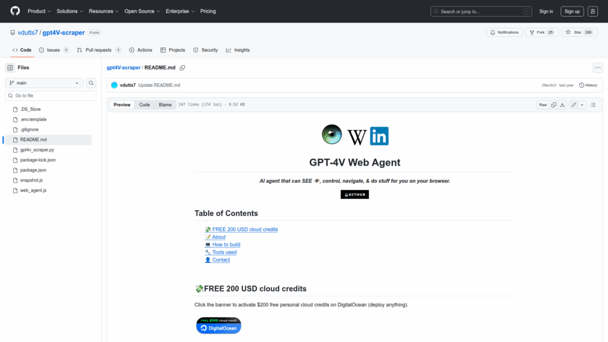Click the LinkedIn logo in README

click(379, 136)
